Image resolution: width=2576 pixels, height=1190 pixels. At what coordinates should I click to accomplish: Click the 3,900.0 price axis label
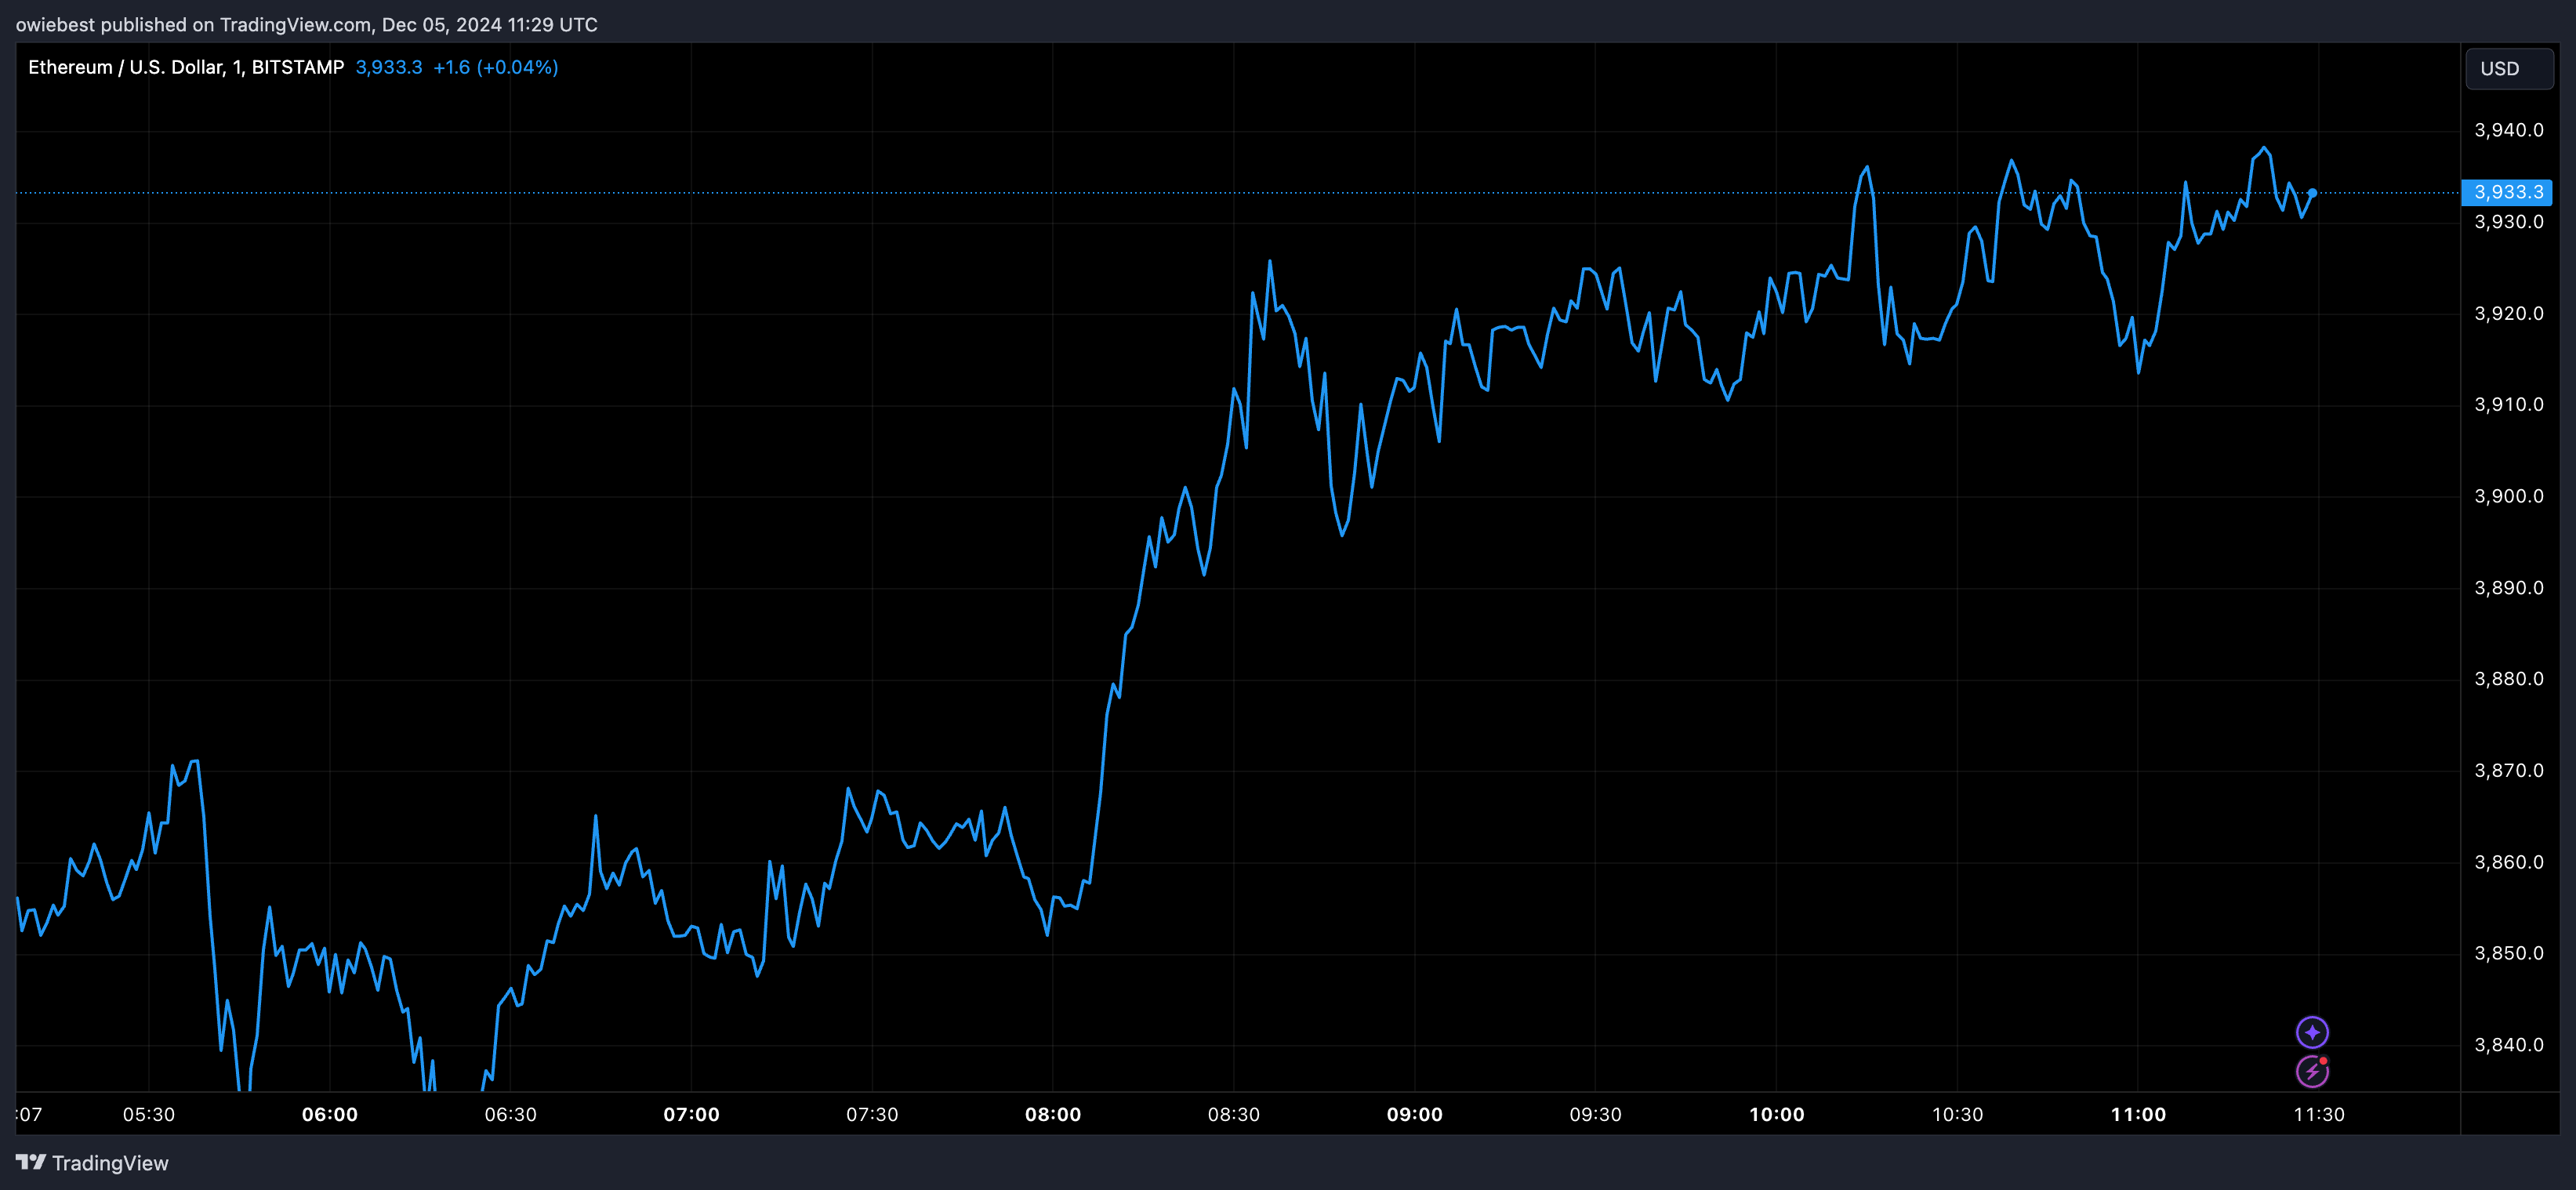[2509, 497]
